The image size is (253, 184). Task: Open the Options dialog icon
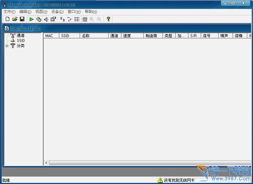[x=53, y=19]
